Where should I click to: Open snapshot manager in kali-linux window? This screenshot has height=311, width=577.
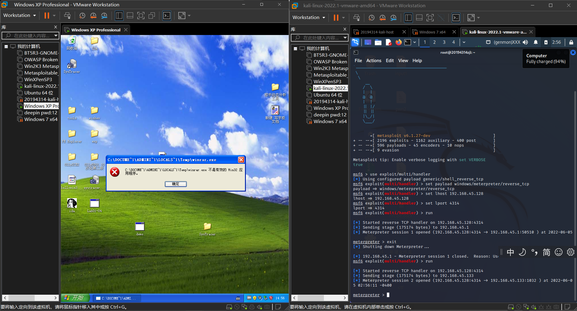point(394,17)
